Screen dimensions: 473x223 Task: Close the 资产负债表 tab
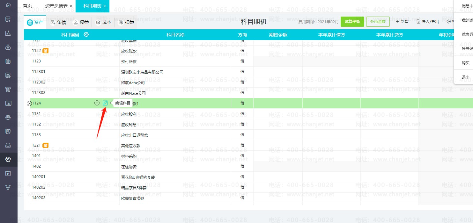tap(71, 6)
